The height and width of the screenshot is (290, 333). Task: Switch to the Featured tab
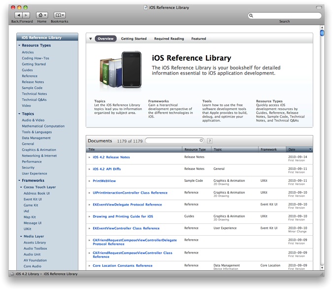(x=199, y=39)
